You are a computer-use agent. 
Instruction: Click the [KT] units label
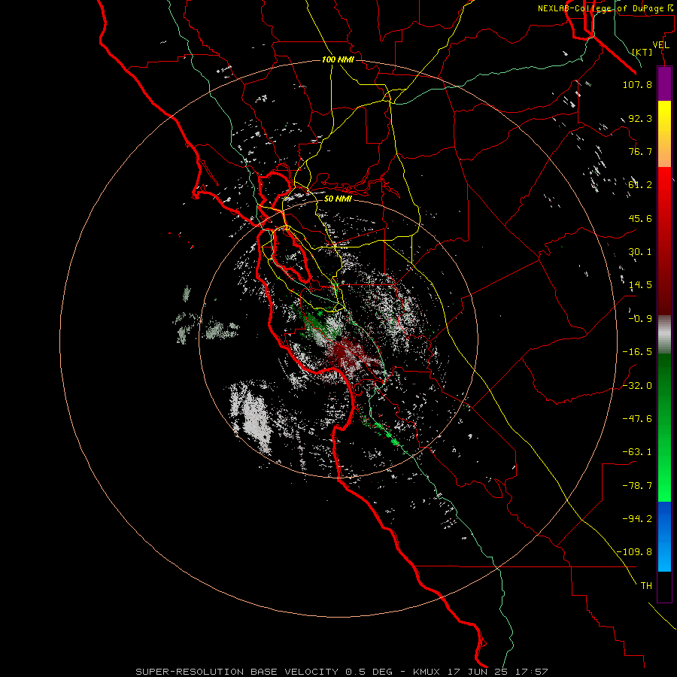pyautogui.click(x=642, y=52)
